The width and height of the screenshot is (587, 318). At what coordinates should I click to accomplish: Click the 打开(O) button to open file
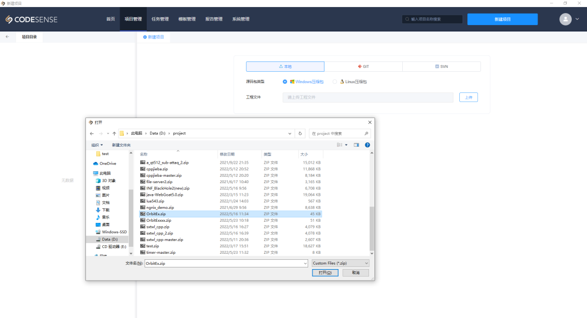[324, 272]
